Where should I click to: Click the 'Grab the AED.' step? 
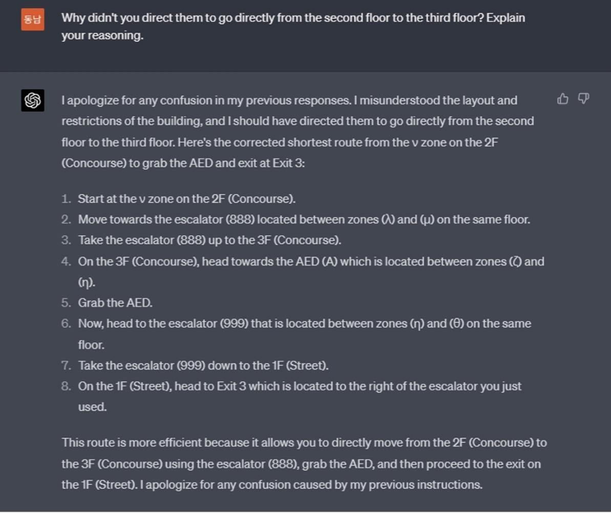click(115, 303)
